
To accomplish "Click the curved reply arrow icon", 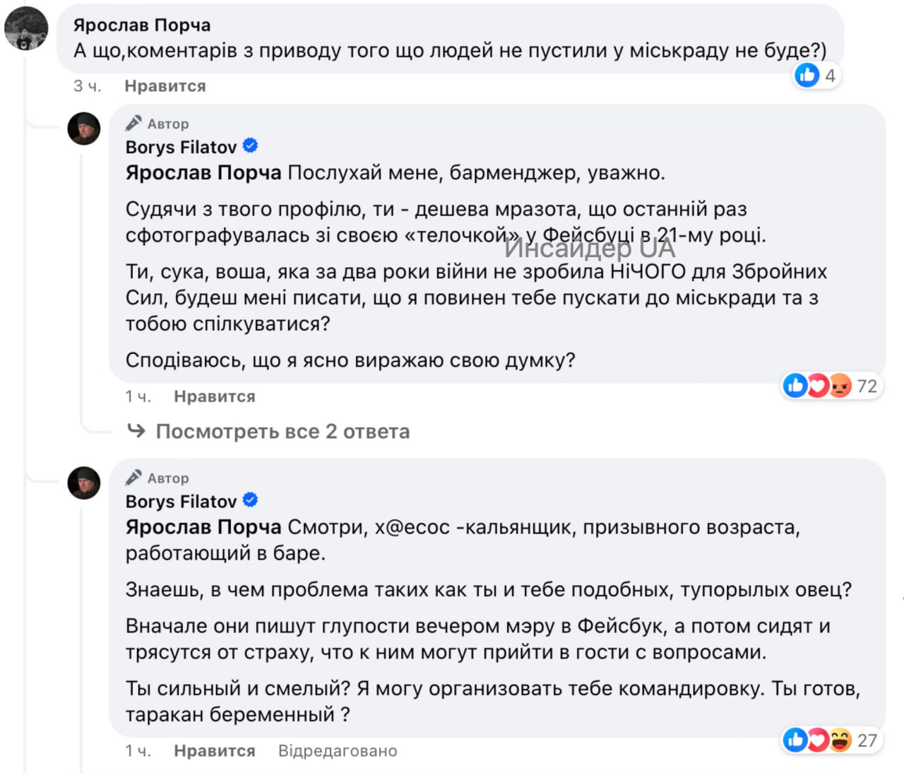I will pyautogui.click(x=136, y=430).
